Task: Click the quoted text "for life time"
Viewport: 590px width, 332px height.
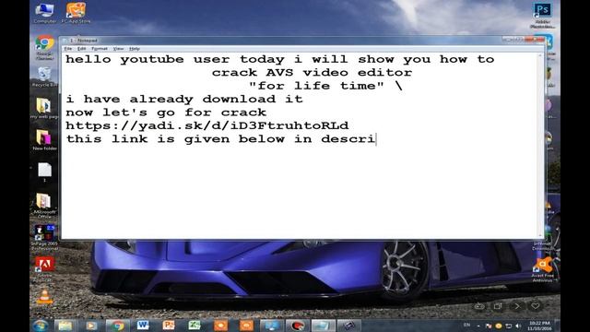Action: [x=316, y=86]
